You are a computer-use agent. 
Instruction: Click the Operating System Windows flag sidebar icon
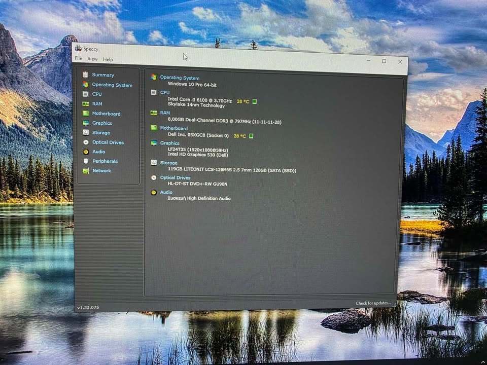[85, 85]
